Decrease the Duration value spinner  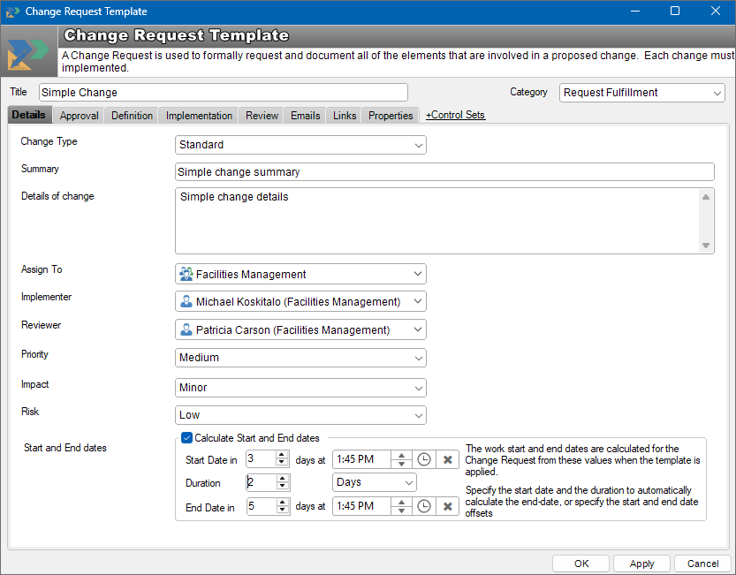(x=282, y=487)
